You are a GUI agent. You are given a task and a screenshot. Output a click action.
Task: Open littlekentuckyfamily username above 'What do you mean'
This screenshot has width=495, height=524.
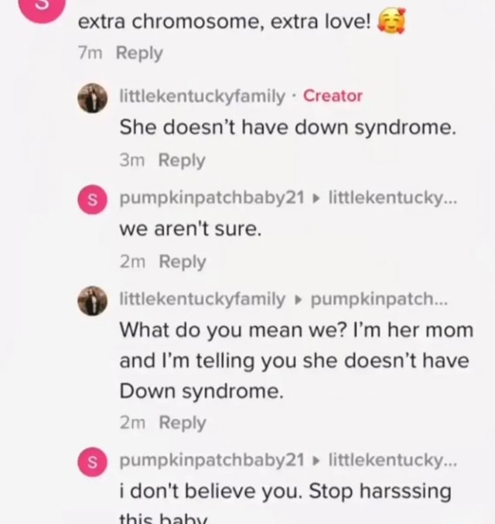(x=203, y=299)
